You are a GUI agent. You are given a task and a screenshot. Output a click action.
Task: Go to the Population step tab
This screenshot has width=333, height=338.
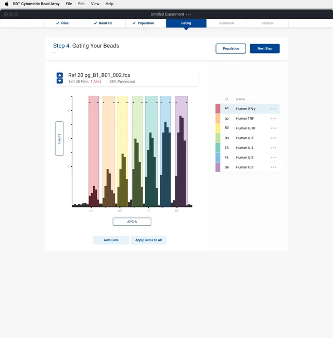pos(146,23)
